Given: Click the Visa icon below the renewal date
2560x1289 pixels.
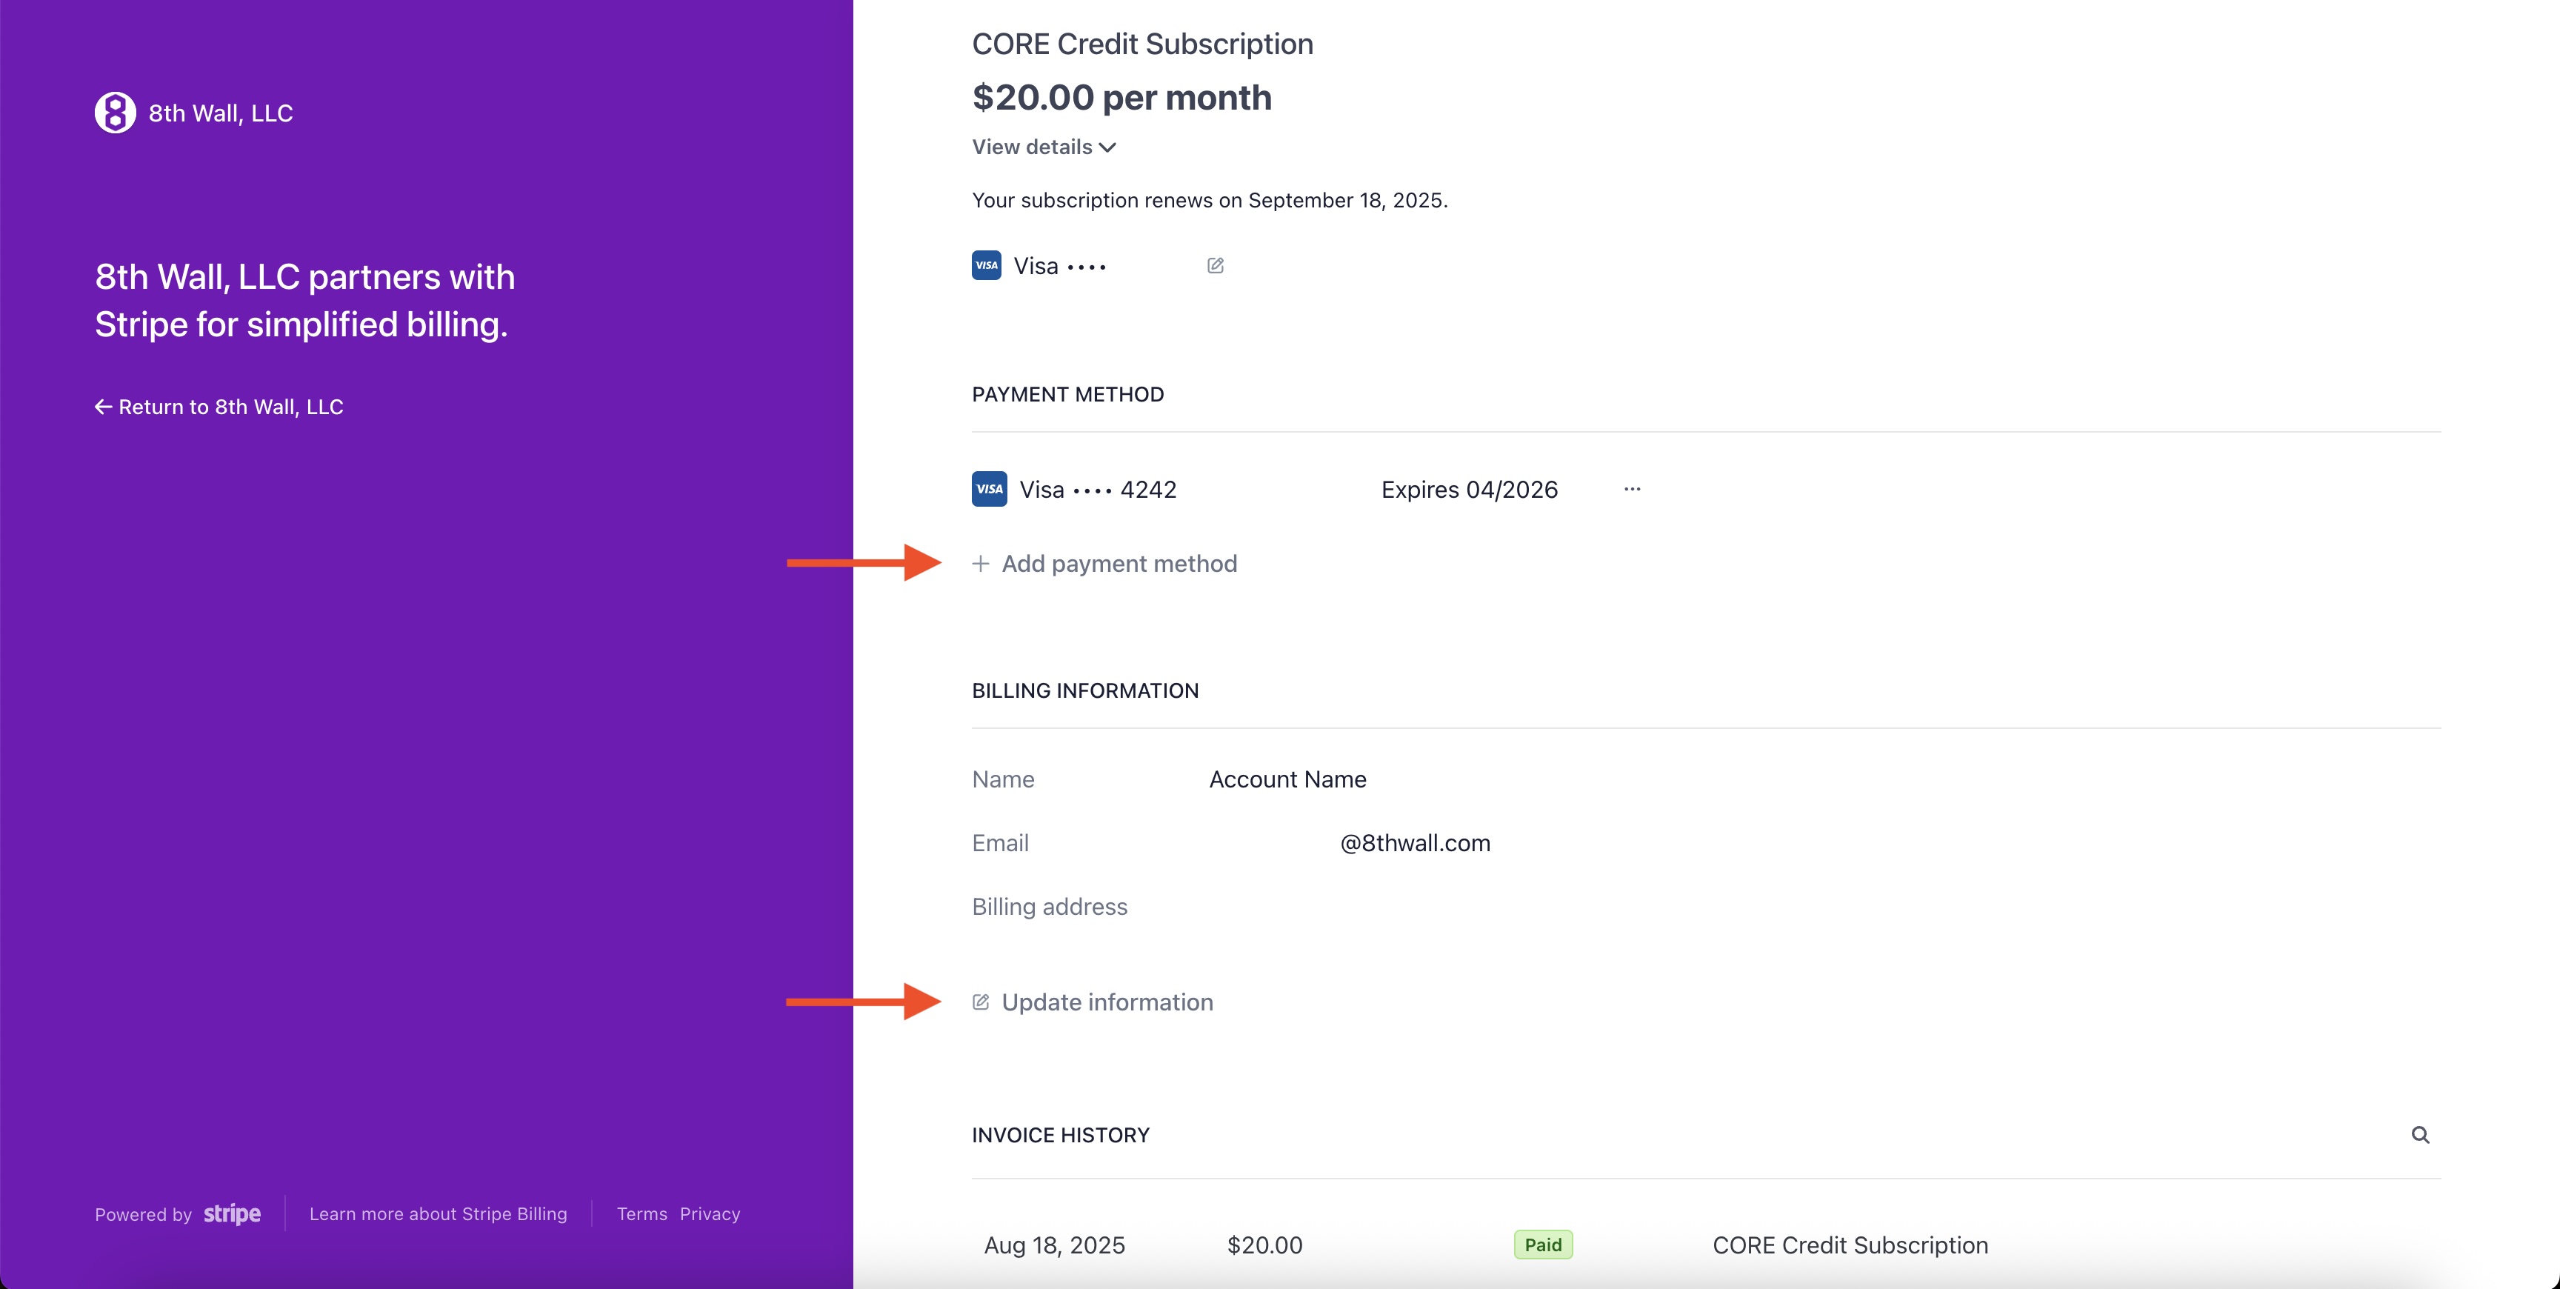Looking at the screenshot, I should tap(986, 265).
